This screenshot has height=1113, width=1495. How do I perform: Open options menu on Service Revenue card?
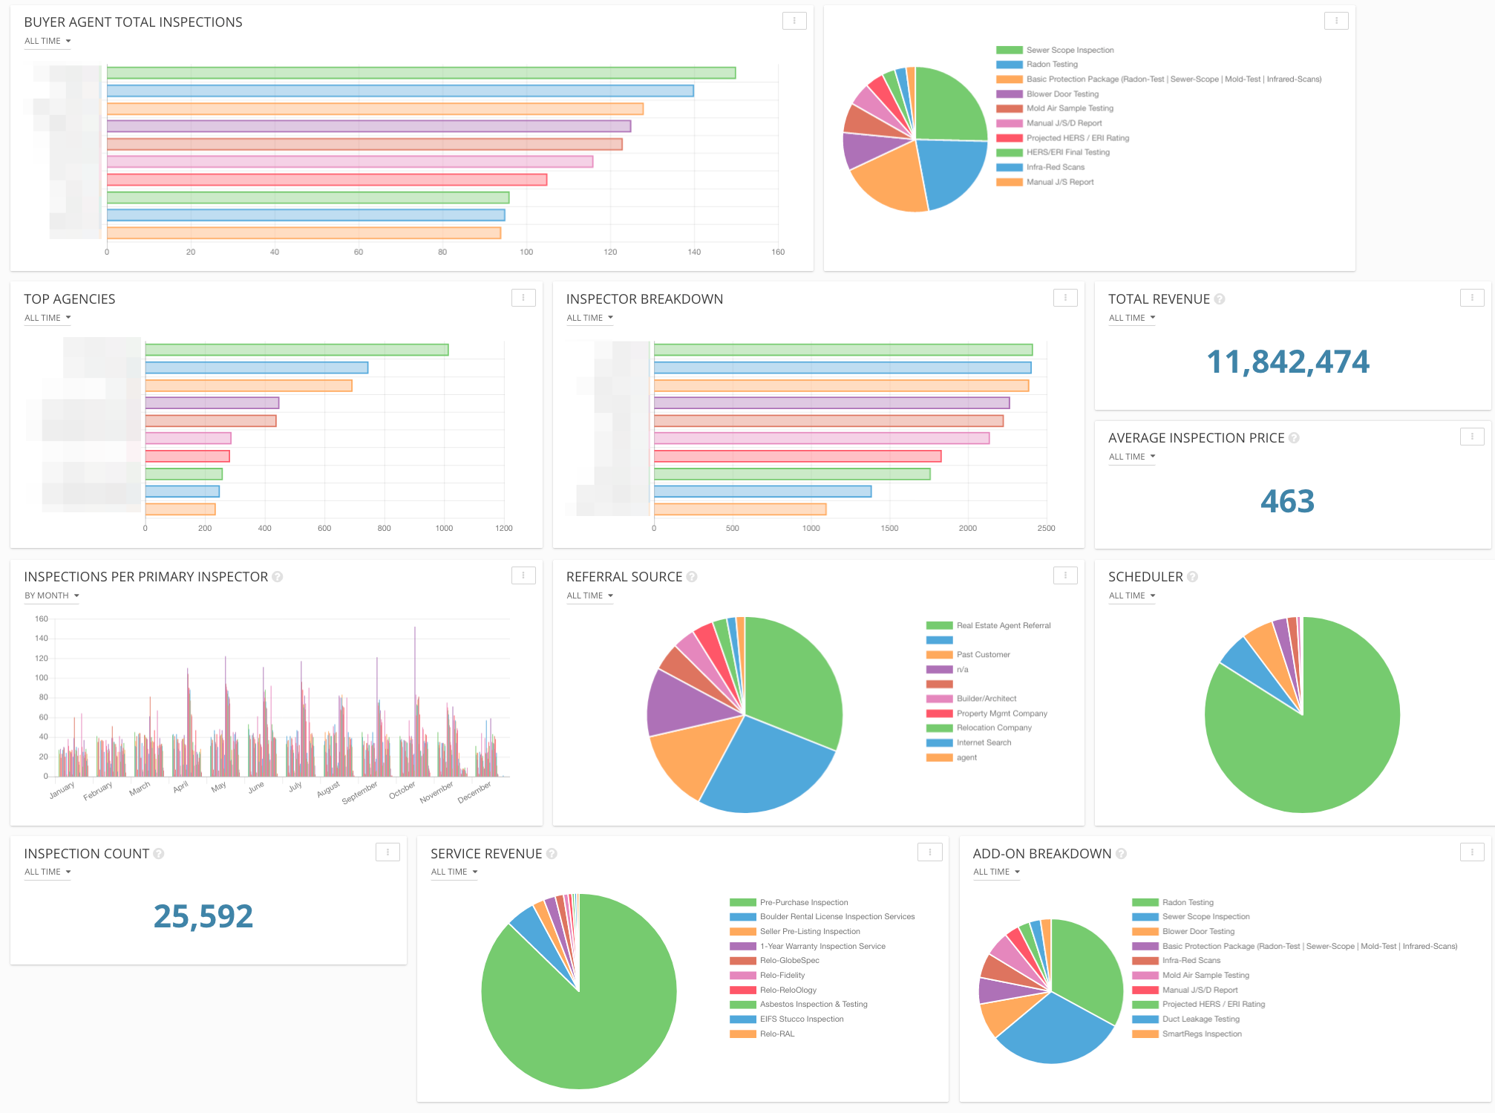(x=930, y=852)
